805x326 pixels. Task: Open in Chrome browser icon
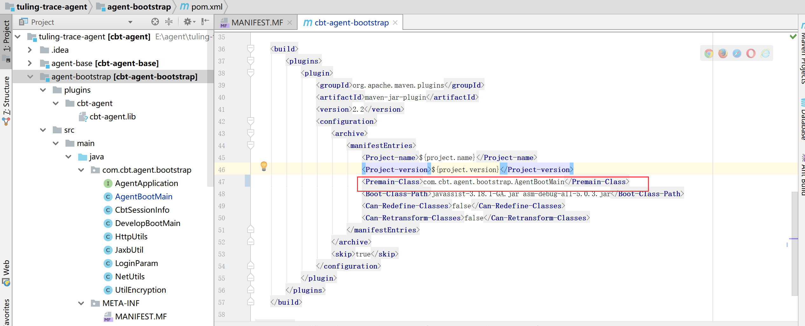[709, 53]
